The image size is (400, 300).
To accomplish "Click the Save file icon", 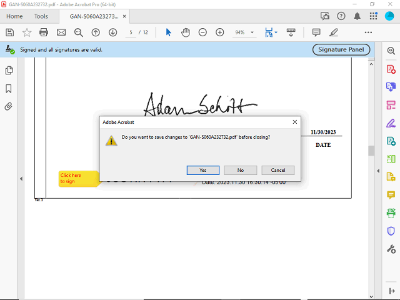I will [x=10, y=32].
